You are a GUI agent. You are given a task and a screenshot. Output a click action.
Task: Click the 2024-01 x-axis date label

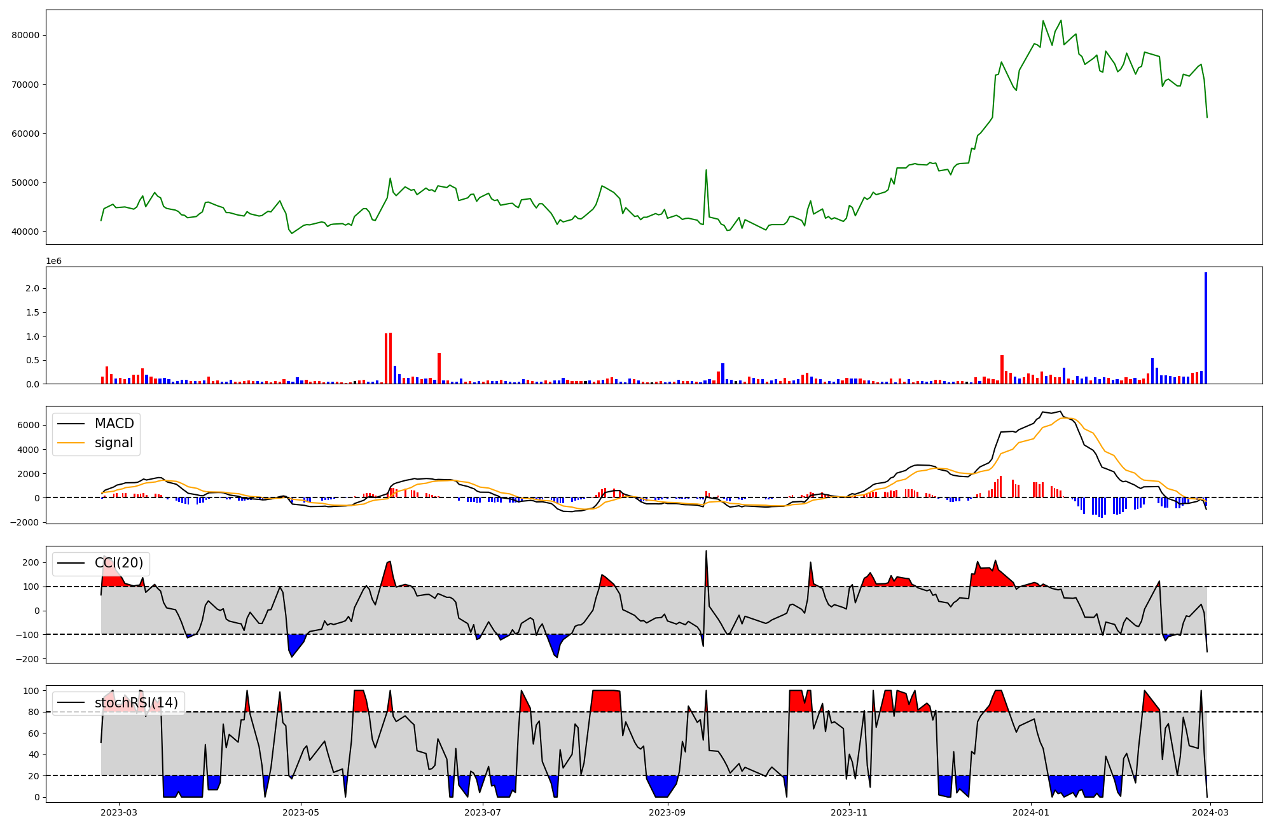(x=1030, y=812)
